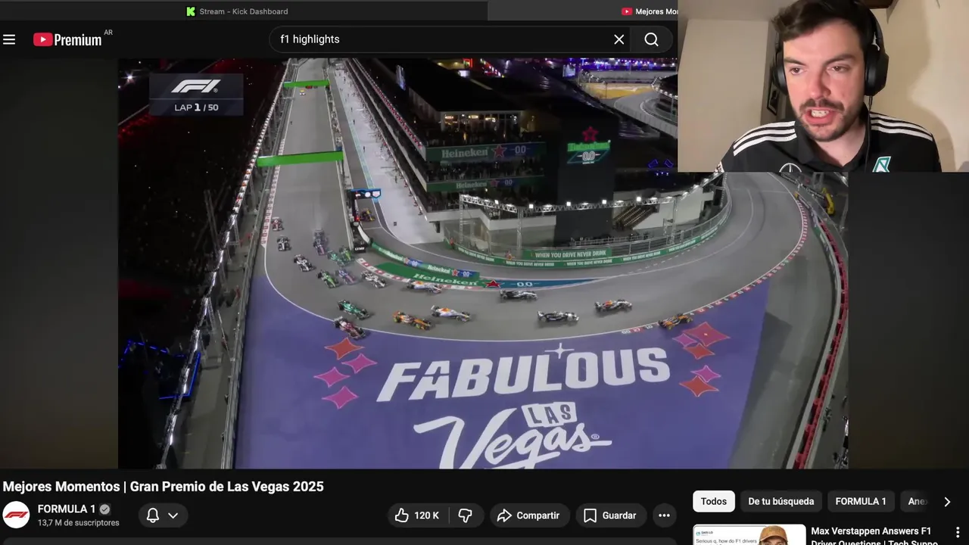Clear the search box with X
Viewport: 969px width, 545px height.
(619, 39)
